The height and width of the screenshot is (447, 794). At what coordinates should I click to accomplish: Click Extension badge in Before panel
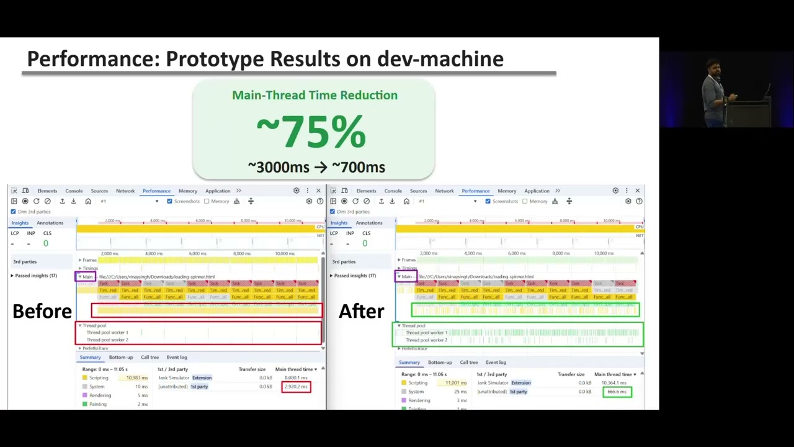point(202,377)
